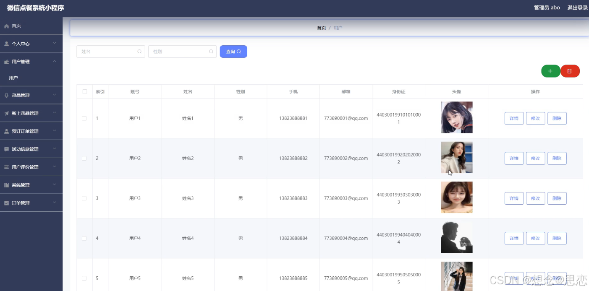Click 删除 button for 用户2
The height and width of the screenshot is (291, 589).
(557, 158)
